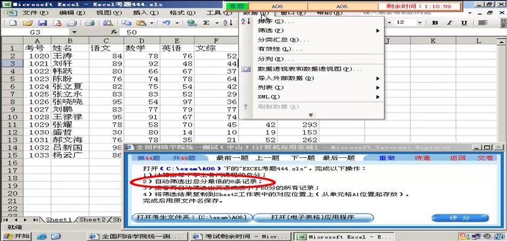Click 打开考生文件夹 button in exam window
The height and width of the screenshot is (241, 507).
point(192,218)
